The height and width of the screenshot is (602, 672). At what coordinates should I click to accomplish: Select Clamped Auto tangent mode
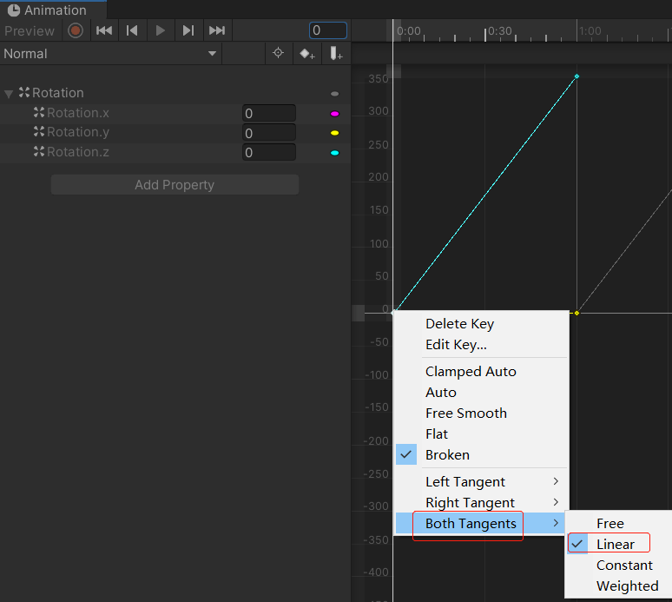tap(471, 371)
